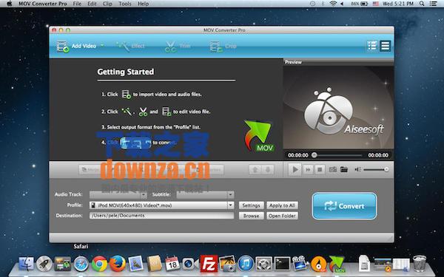Open Notification Center from the menu bar
Screen dimensions: 444x277
433,4
